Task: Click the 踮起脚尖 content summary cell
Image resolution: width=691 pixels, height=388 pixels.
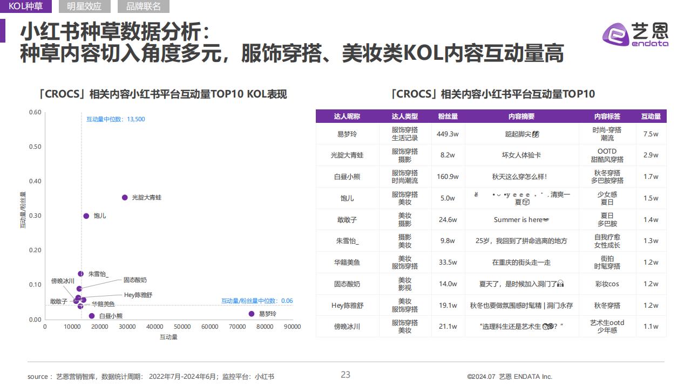Action: (521, 134)
